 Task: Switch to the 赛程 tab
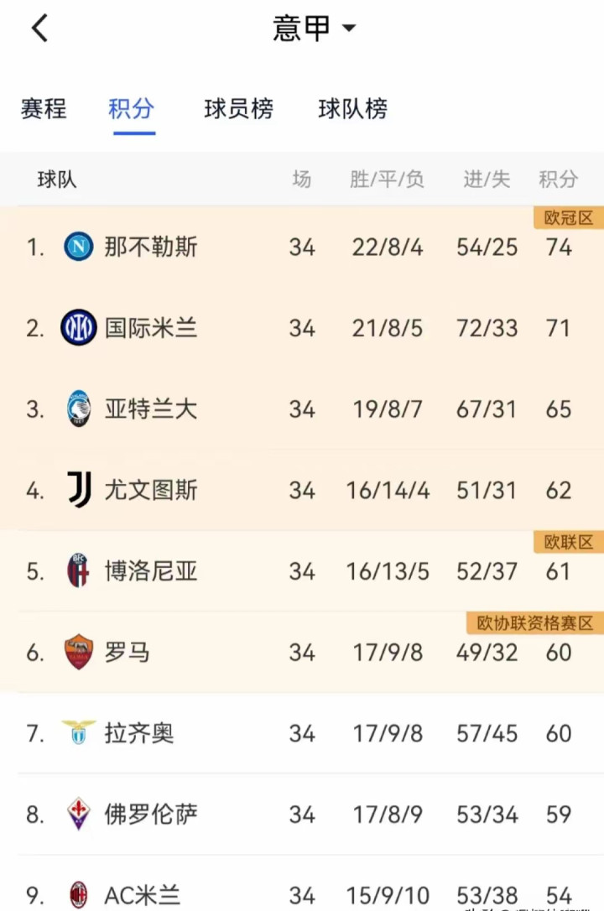[44, 109]
